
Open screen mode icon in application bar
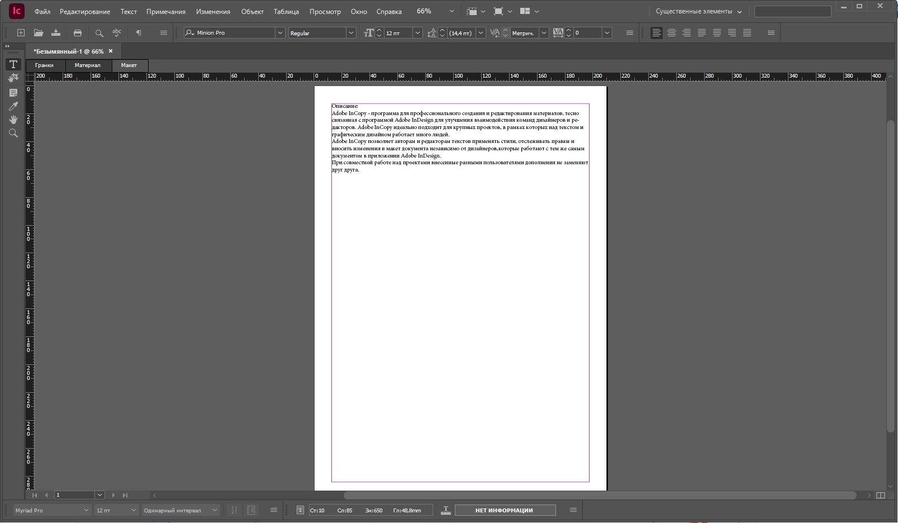(x=498, y=11)
